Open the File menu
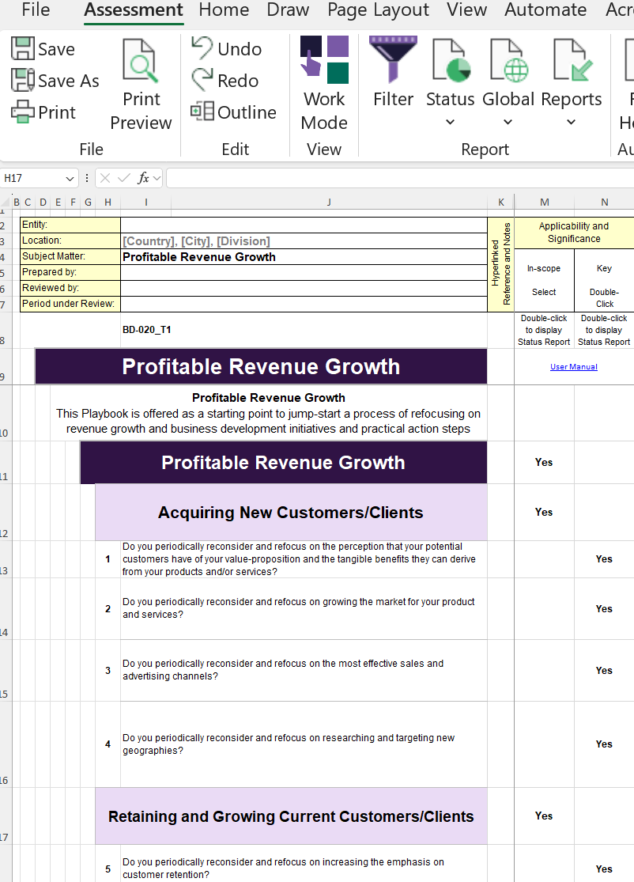 pos(36,10)
